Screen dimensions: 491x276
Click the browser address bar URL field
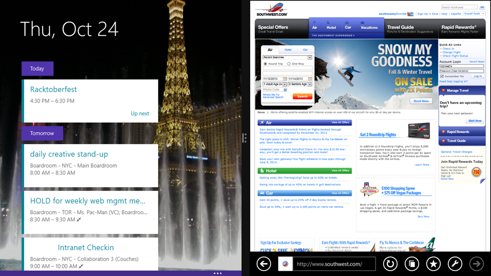pos(334,264)
